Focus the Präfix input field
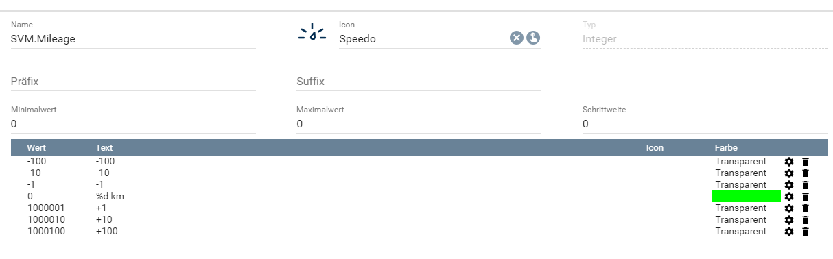The height and width of the screenshot is (259, 833). click(133, 82)
